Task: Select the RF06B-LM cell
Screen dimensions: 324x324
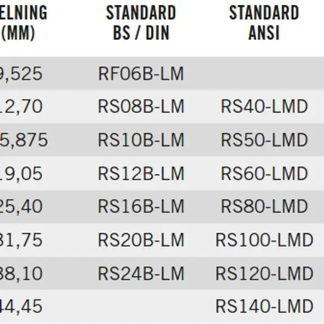Action: (x=141, y=74)
